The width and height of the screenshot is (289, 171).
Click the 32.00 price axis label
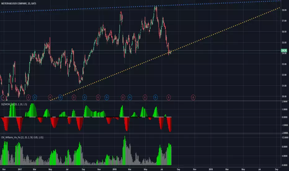click(284, 75)
